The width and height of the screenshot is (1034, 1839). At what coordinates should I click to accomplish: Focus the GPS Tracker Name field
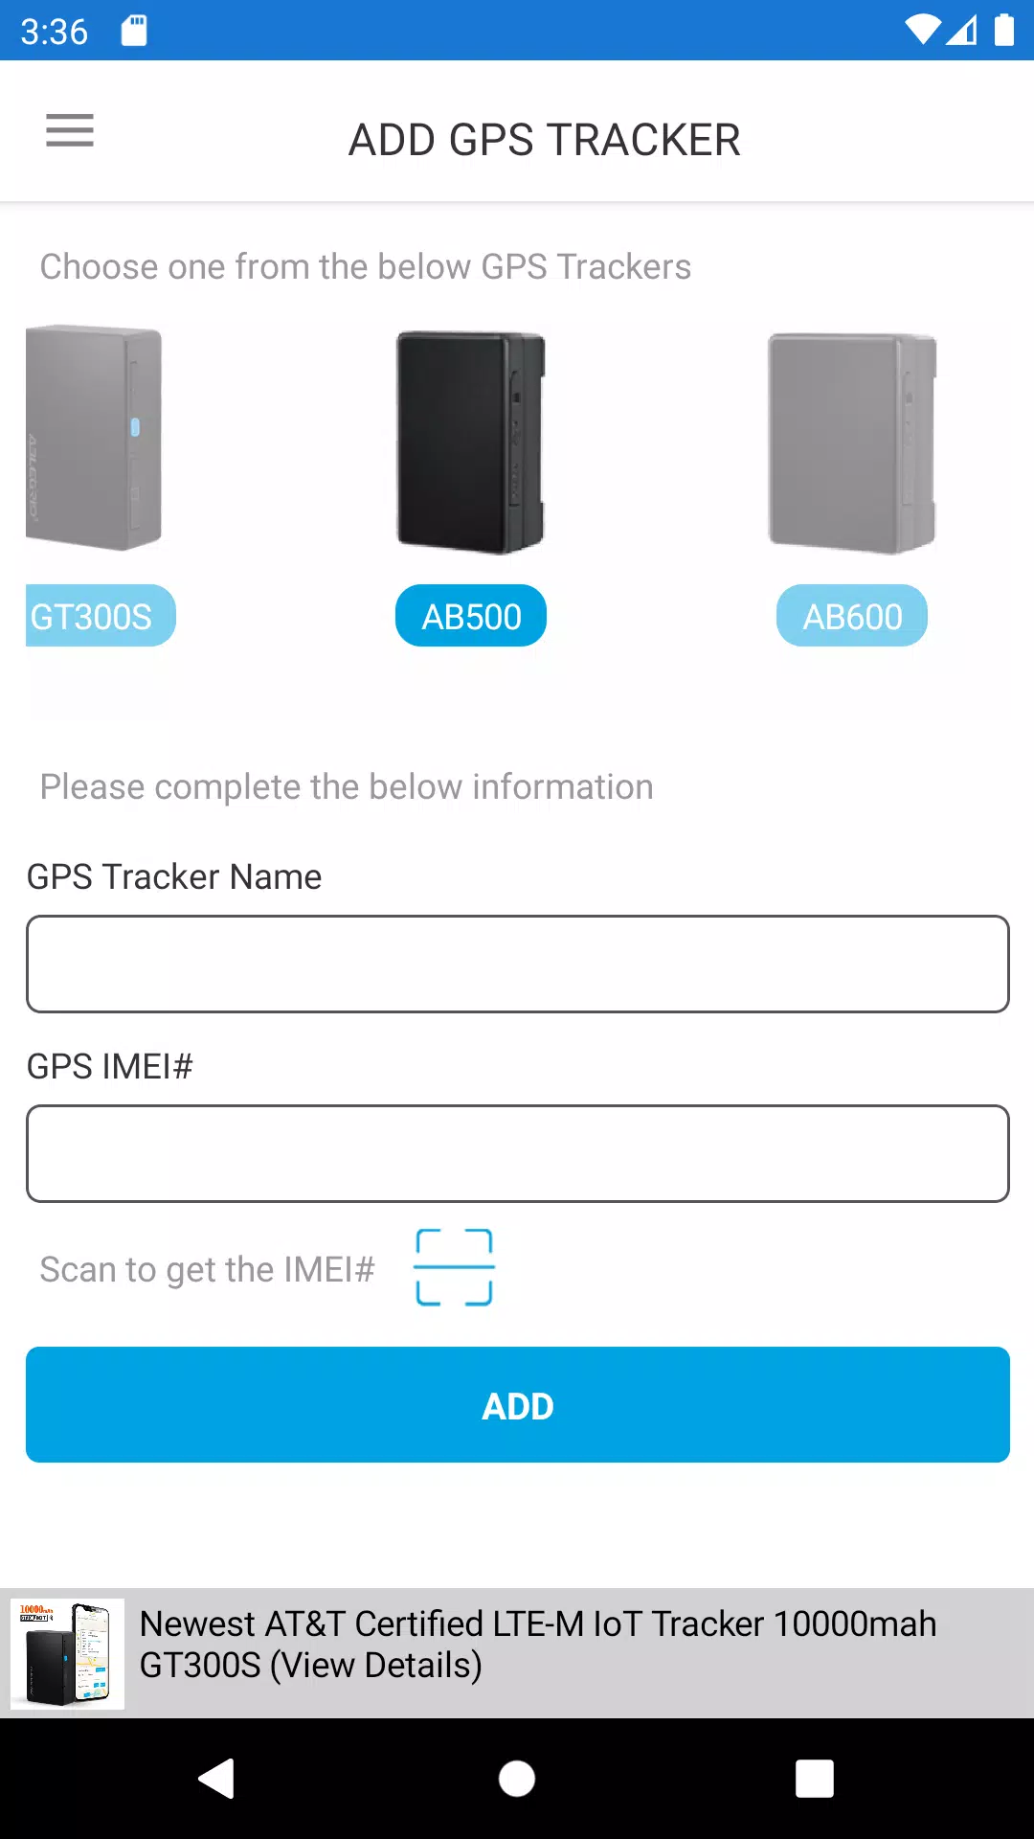point(518,964)
